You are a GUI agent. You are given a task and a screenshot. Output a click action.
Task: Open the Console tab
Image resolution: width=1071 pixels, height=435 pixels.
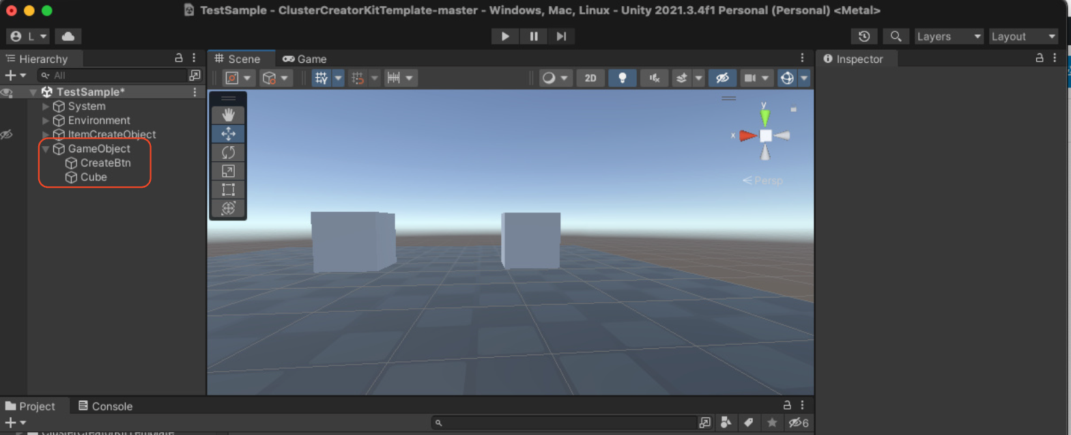(x=106, y=406)
